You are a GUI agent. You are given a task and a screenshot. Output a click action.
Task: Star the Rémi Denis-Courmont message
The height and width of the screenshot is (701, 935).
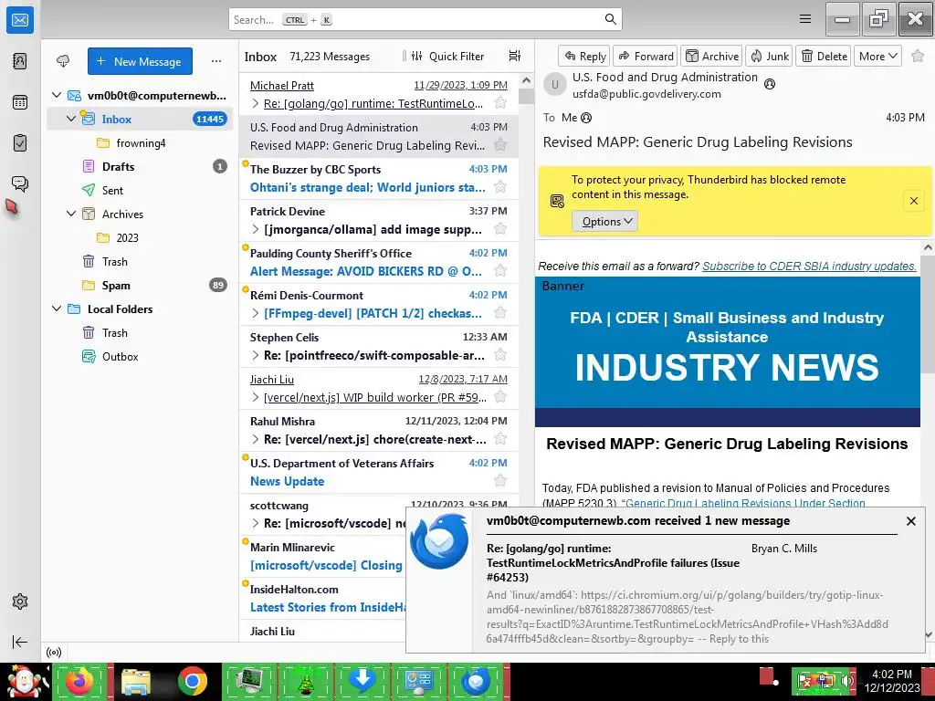[x=500, y=313]
